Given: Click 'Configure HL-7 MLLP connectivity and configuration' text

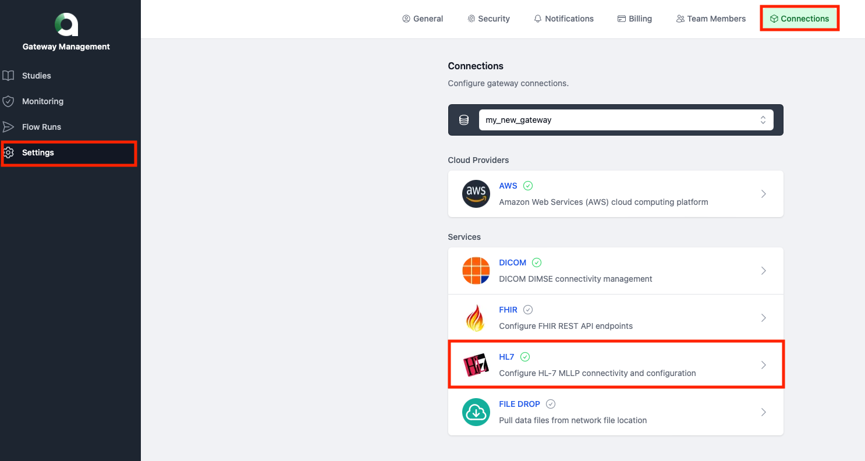Looking at the screenshot, I should coord(597,373).
